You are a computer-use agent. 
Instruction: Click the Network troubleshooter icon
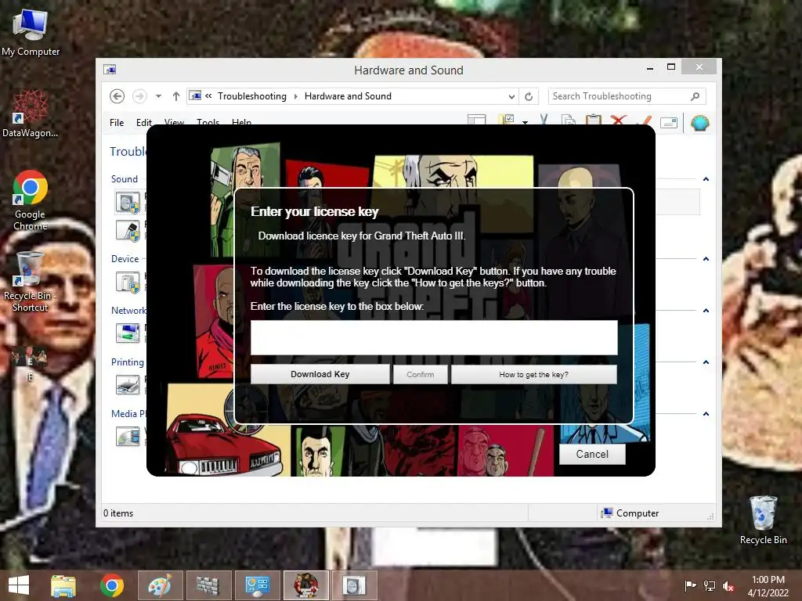pyautogui.click(x=128, y=333)
